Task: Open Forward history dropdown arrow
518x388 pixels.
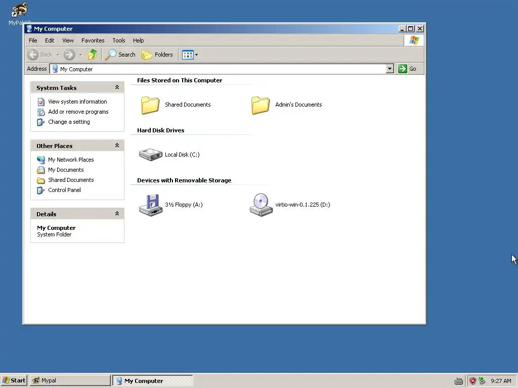Action: coord(80,55)
